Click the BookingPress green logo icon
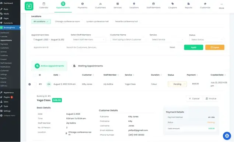The image size is (234, 142). [x=29, y=6]
